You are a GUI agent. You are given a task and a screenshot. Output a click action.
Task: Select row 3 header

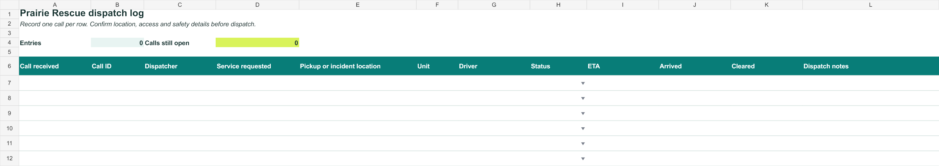click(9, 33)
